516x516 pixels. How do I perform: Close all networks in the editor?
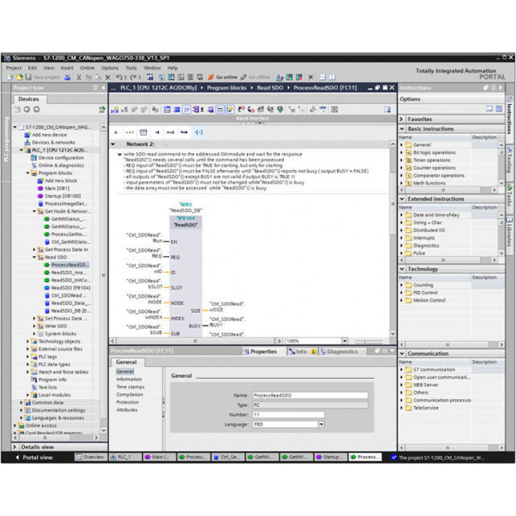[x=177, y=110]
